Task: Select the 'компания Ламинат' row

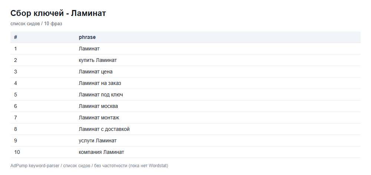Action: point(185,152)
